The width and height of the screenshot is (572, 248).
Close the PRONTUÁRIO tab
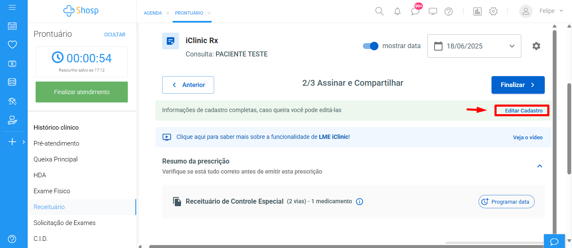(209, 13)
